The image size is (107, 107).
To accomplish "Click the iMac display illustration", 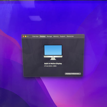I will pyautogui.click(x=53, y=52).
